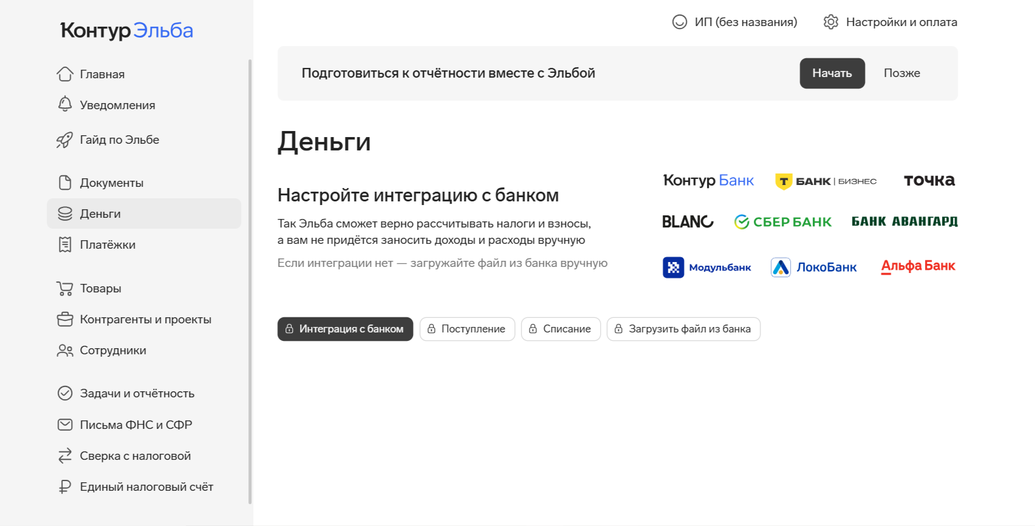
Task: Click the shopping cart icon for Товары
Action: (x=65, y=289)
